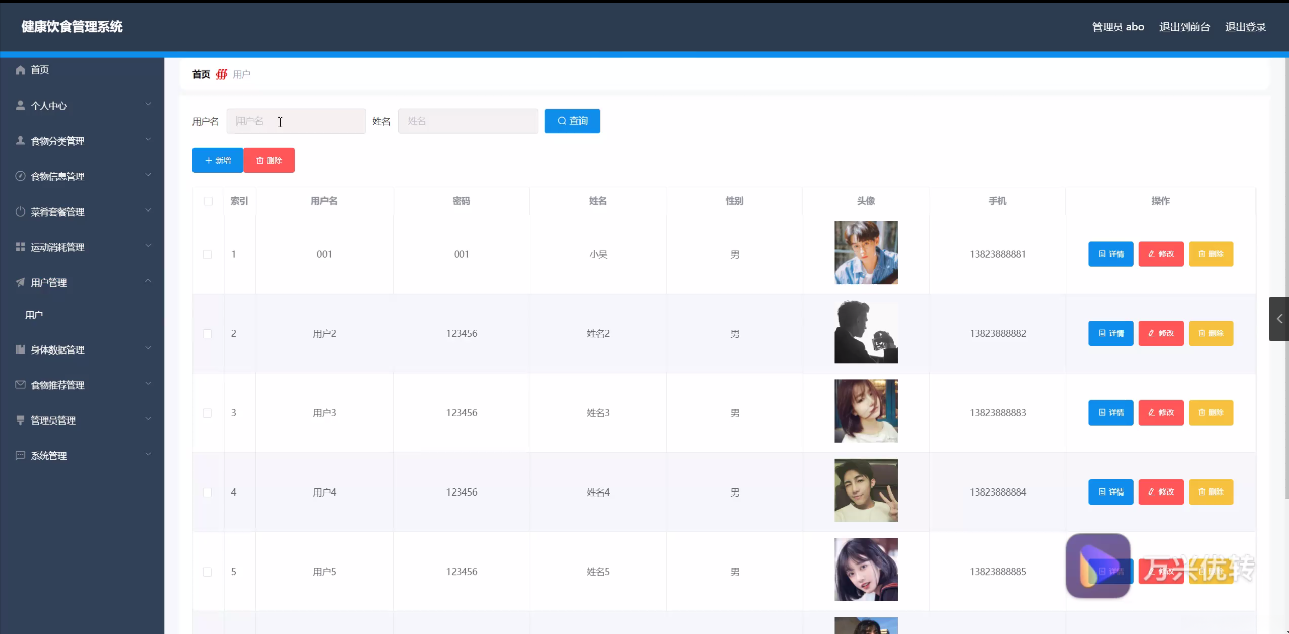The width and height of the screenshot is (1289, 634).
Task: Click 小吴's avatar thumbnail
Action: [x=866, y=252]
